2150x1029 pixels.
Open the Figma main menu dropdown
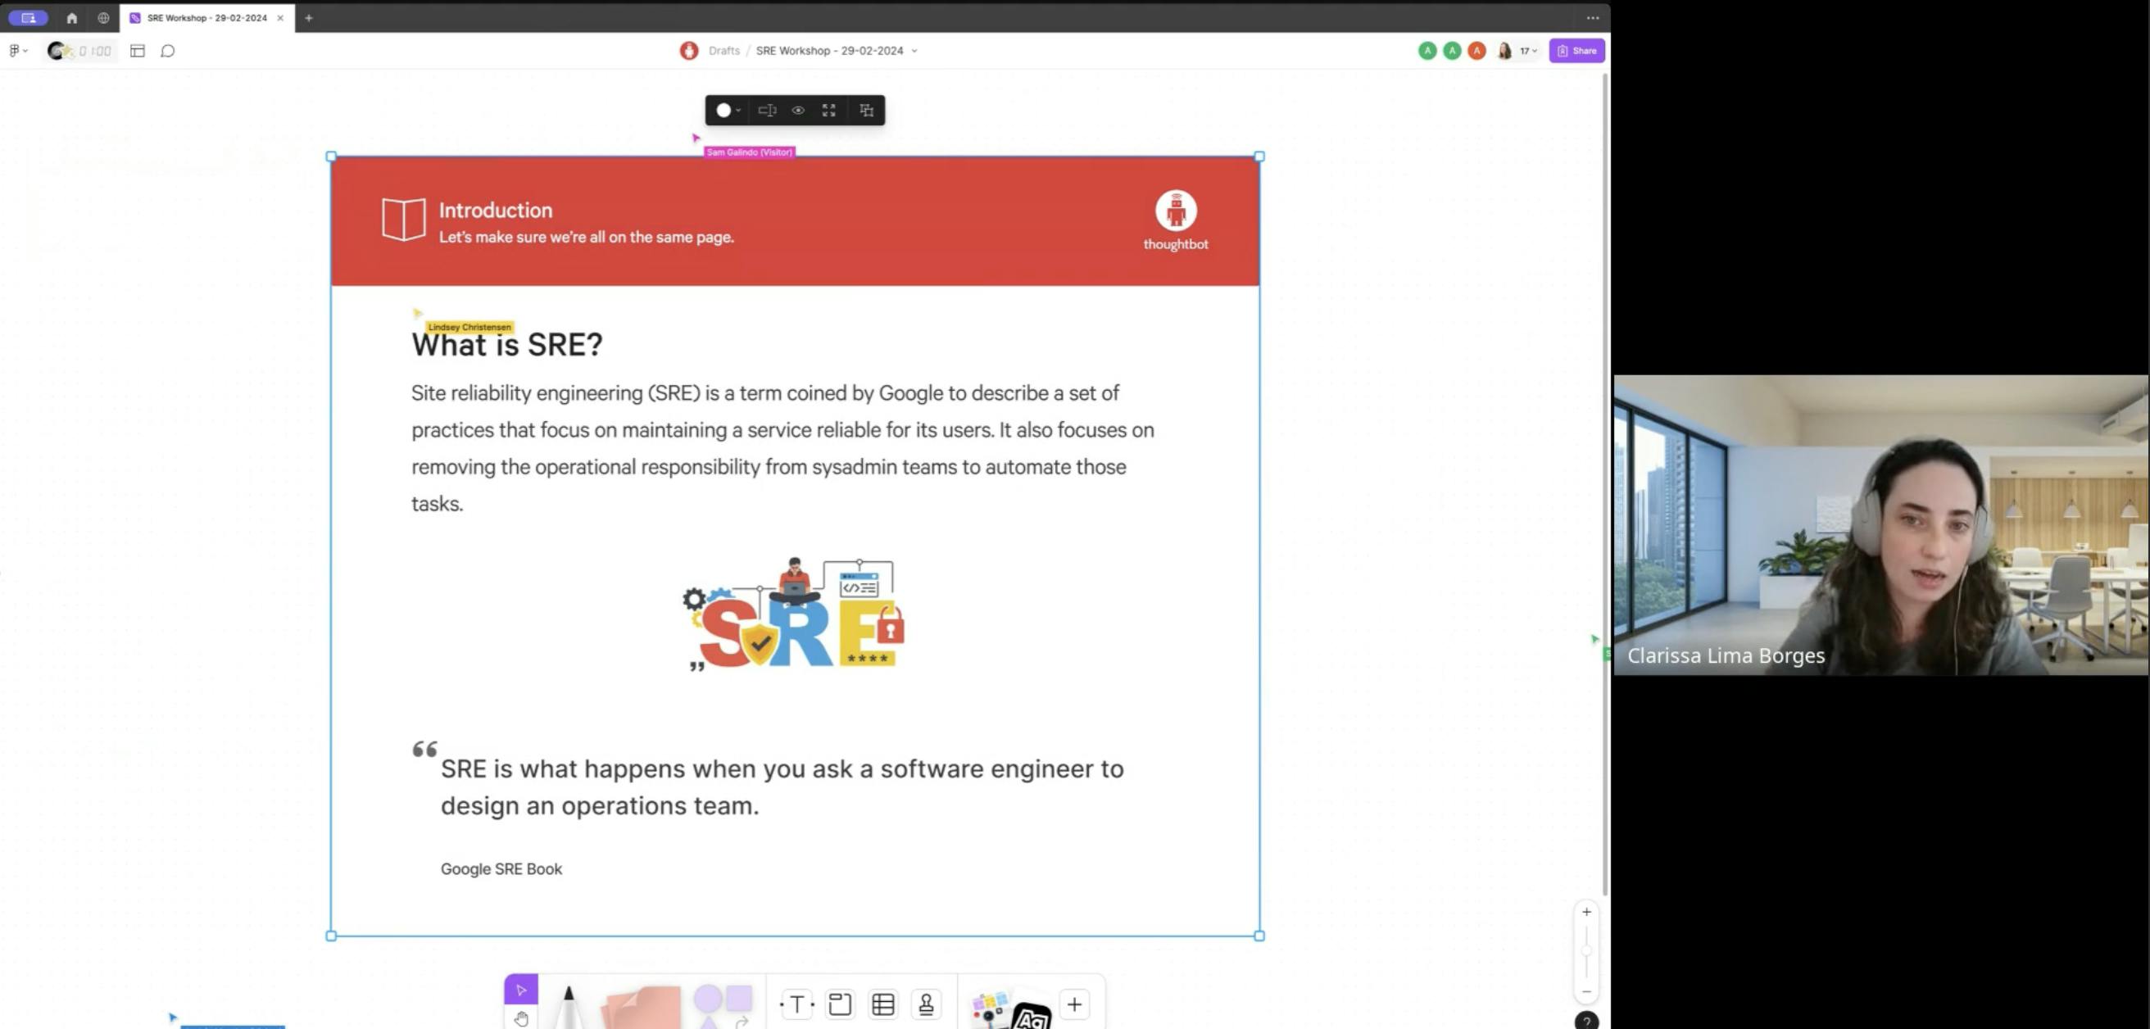(x=17, y=51)
